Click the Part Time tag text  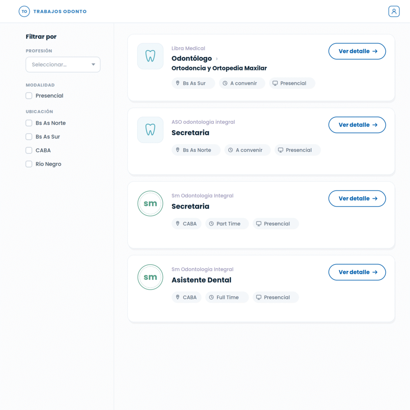coord(228,224)
